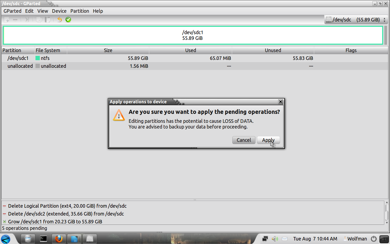Viewport: 390px width, 244px height.
Task: Open the /dev/sdc device selector dropdown
Action: pos(356,20)
